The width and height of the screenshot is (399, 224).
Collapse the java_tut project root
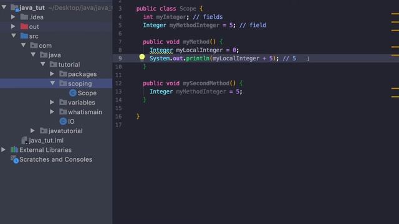coord(4,7)
